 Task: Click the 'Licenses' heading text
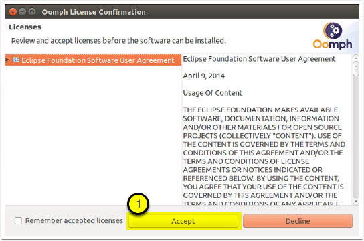[25, 27]
